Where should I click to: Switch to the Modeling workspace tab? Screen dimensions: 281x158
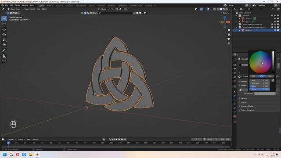click(x=50, y=6)
